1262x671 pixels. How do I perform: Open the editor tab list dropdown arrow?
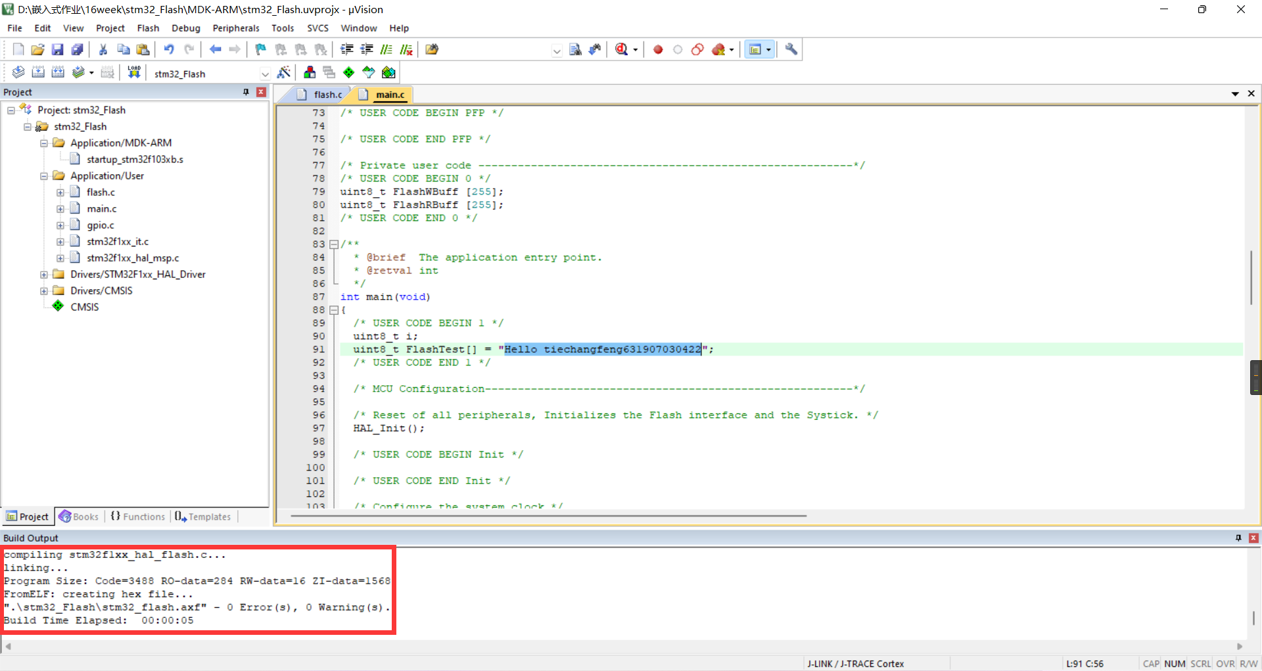(1235, 94)
